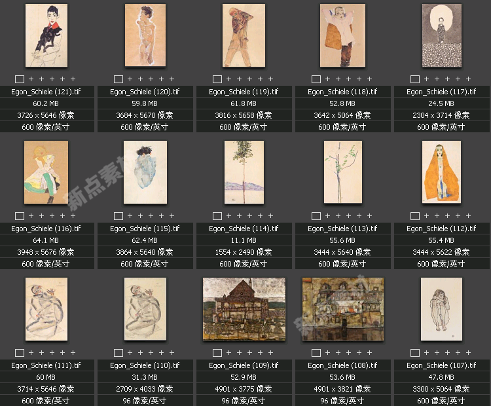The width and height of the screenshot is (491, 406).
Task: Tick the checkbox under Egon_Schiele (116).tif
Action: (x=20, y=216)
